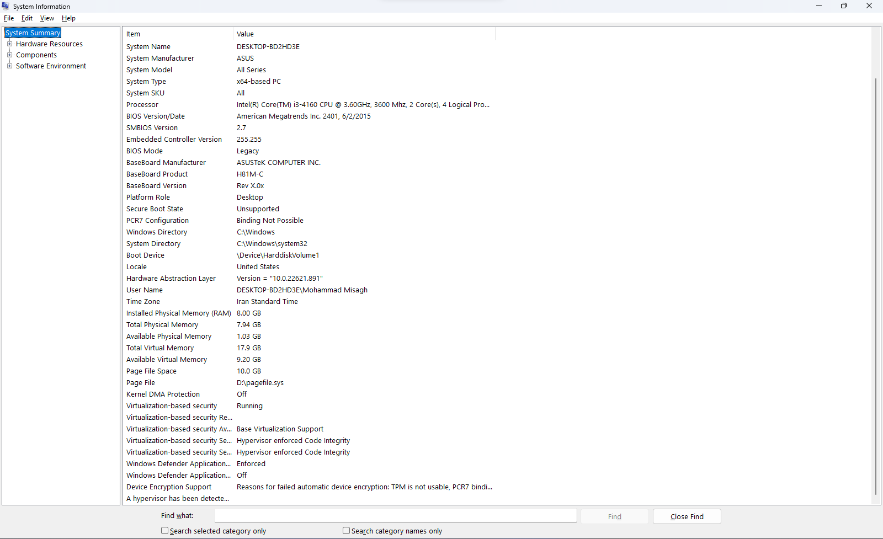The height and width of the screenshot is (539, 883).
Task: Click the System Information app icon in title bar
Action: pos(6,6)
